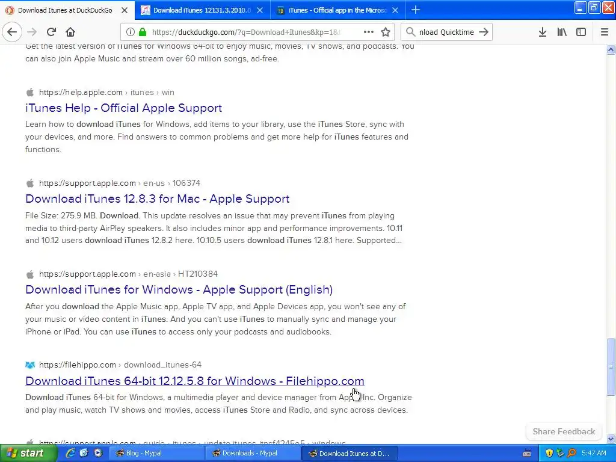The image size is (616, 462).
Task: Close the Download iTunes 12131.3.2010 tab
Action: pos(260,10)
